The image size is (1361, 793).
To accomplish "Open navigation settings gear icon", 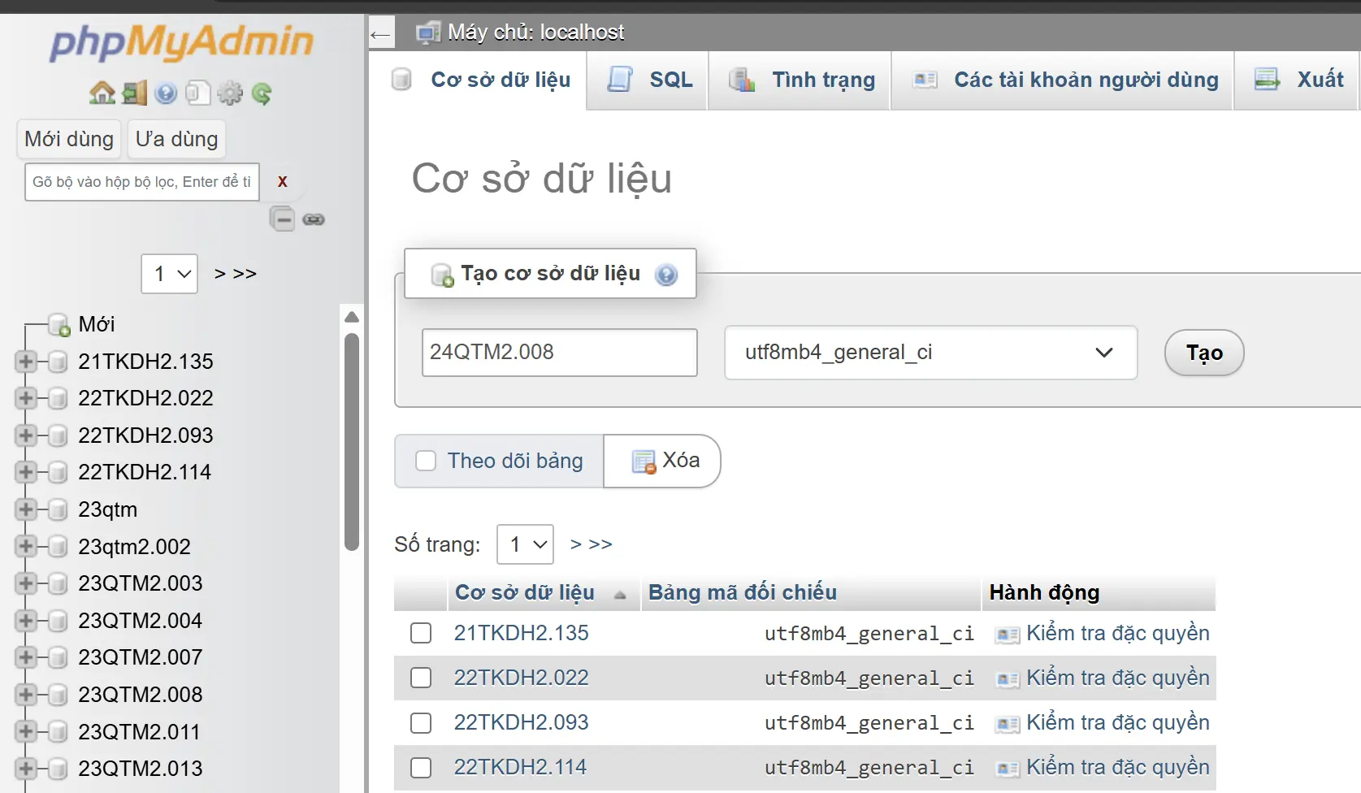I will pyautogui.click(x=230, y=93).
